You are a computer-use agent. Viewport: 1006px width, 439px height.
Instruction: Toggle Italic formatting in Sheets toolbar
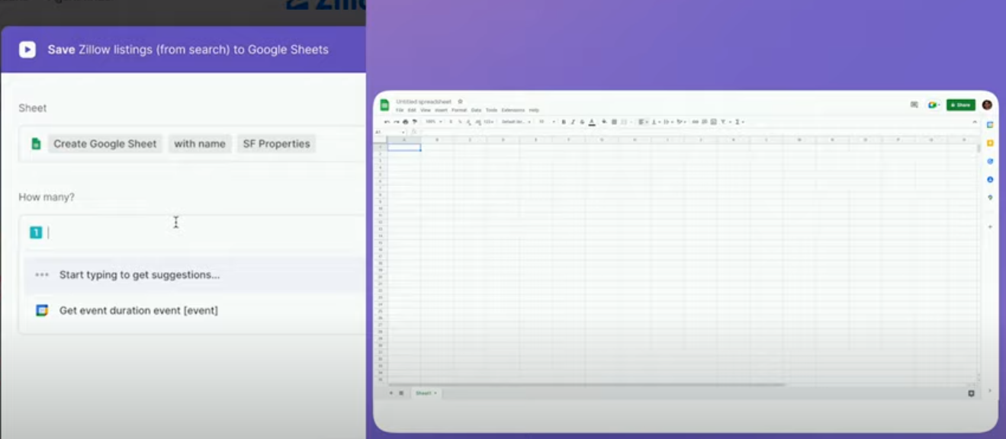(573, 122)
